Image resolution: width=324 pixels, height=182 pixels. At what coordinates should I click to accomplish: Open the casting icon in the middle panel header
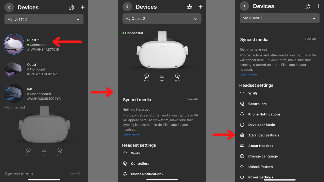pos(189,7)
